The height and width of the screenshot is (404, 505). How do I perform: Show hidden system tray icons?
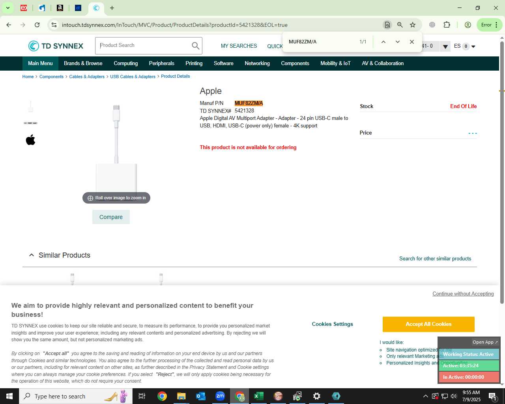pos(425,396)
